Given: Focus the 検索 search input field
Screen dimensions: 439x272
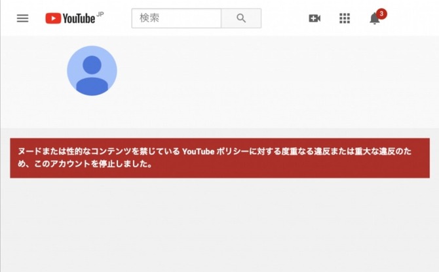Looking at the screenshot, I should click(x=176, y=18).
